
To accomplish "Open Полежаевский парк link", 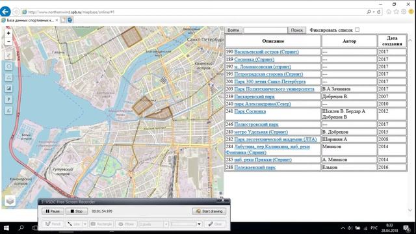I will [255, 168].
